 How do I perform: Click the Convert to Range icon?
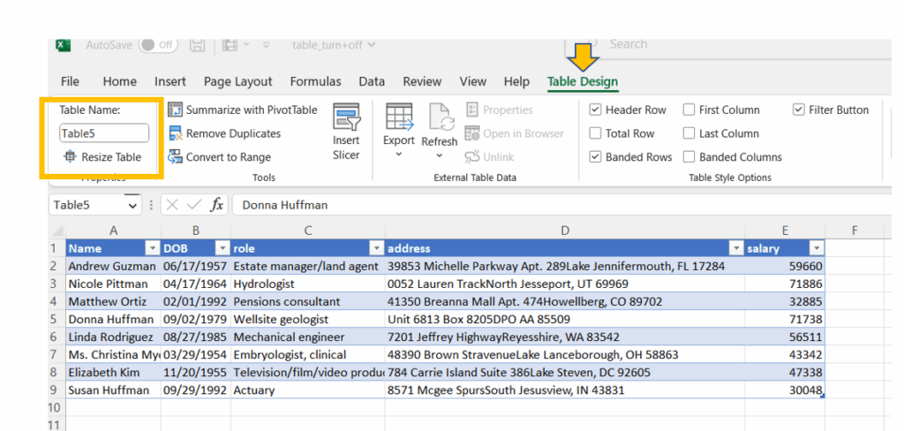[x=176, y=157]
